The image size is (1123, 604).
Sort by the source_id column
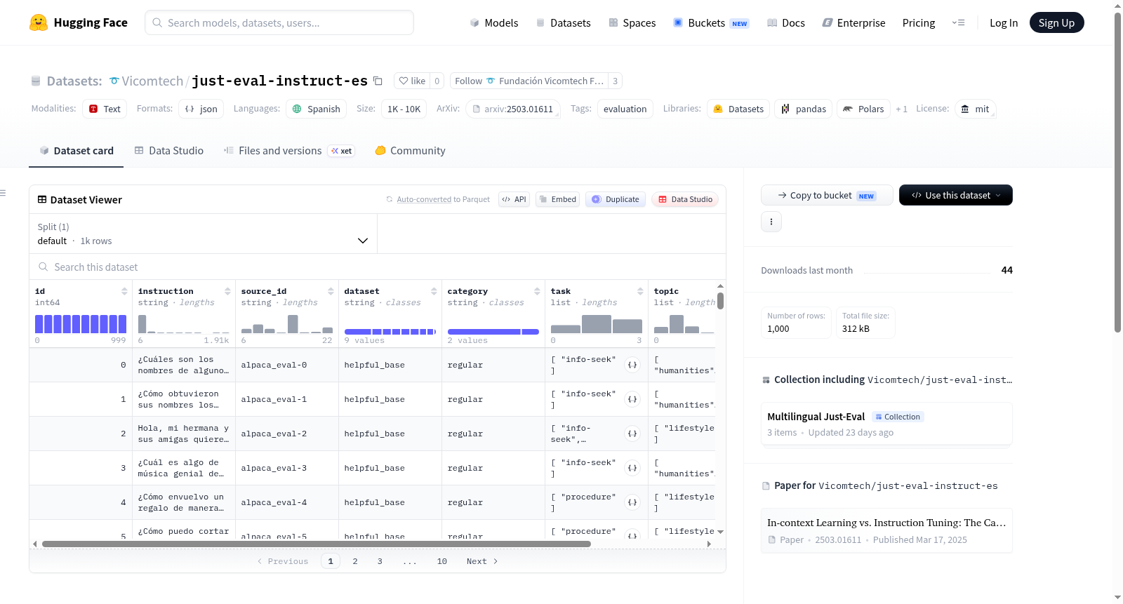(x=331, y=291)
